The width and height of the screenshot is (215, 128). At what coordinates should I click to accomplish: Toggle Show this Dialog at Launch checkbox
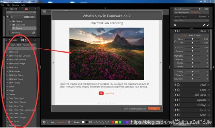click(122, 109)
